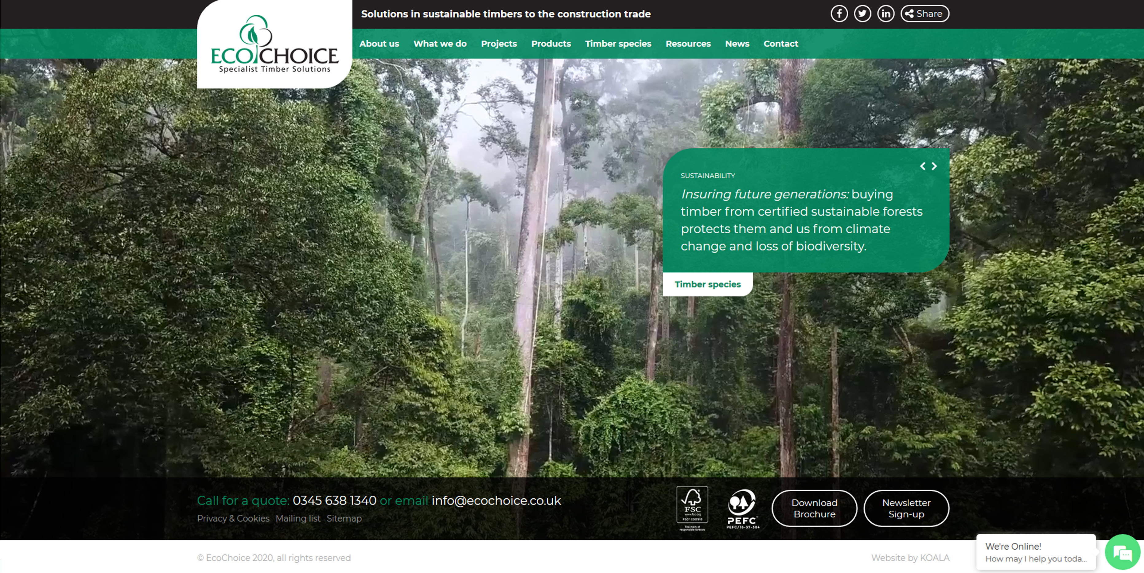
Task: Click the PEFC certification logo
Action: coord(742,509)
